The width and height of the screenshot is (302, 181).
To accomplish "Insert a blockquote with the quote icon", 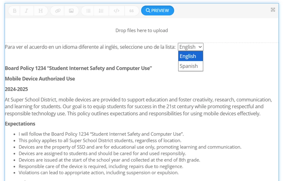I will pyautogui.click(x=131, y=11).
